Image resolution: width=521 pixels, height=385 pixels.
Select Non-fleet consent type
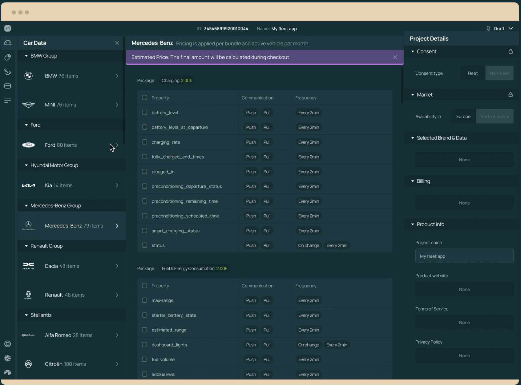click(x=499, y=73)
